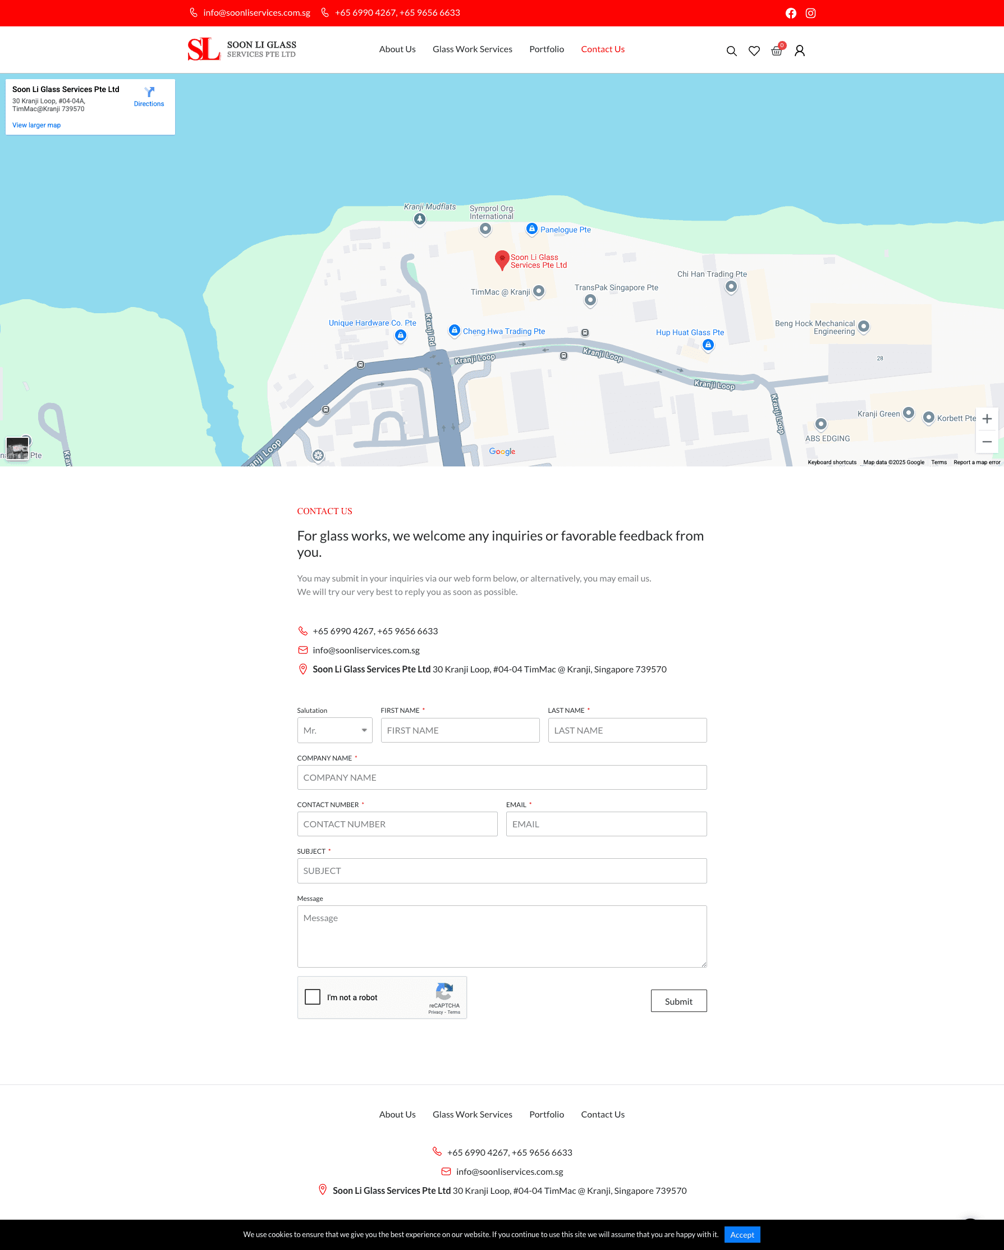
Task: Click the Cheng Hwa Trading Pte marker
Action: point(455,331)
